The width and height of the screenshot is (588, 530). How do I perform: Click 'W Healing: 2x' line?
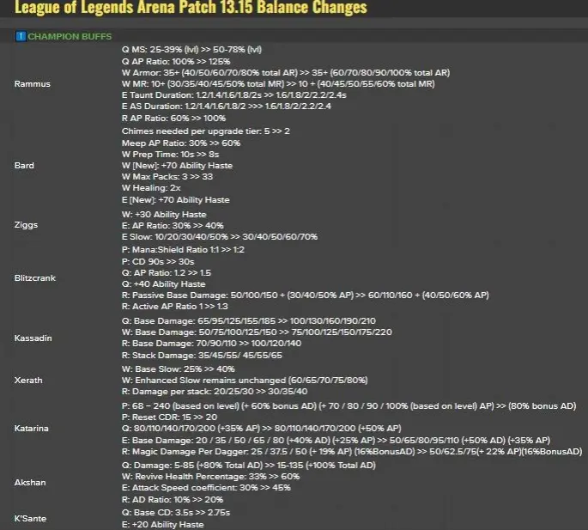click(x=151, y=188)
